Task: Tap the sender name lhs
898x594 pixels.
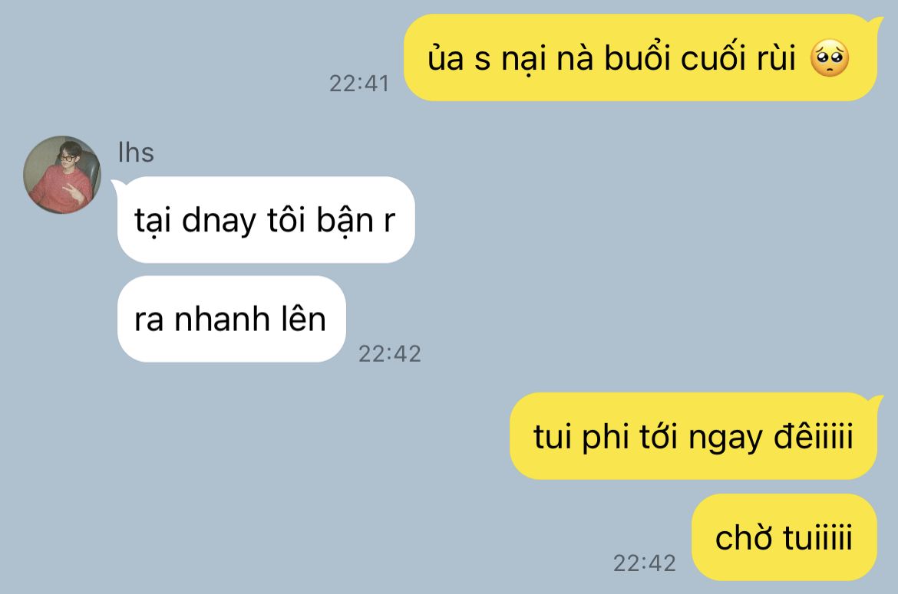Action: [x=136, y=153]
